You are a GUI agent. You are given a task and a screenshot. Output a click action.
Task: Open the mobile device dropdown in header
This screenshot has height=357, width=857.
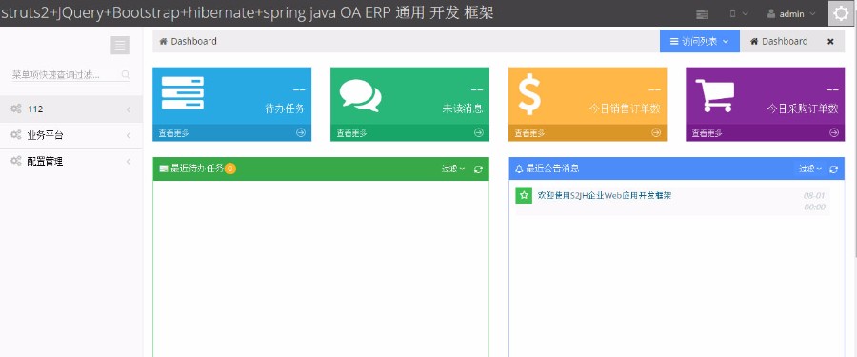click(739, 14)
